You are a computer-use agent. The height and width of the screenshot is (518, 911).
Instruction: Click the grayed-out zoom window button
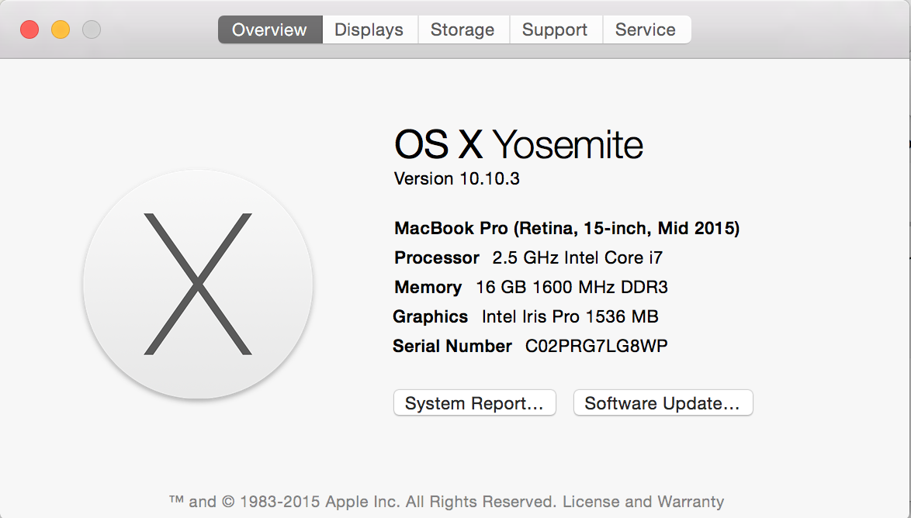click(92, 30)
